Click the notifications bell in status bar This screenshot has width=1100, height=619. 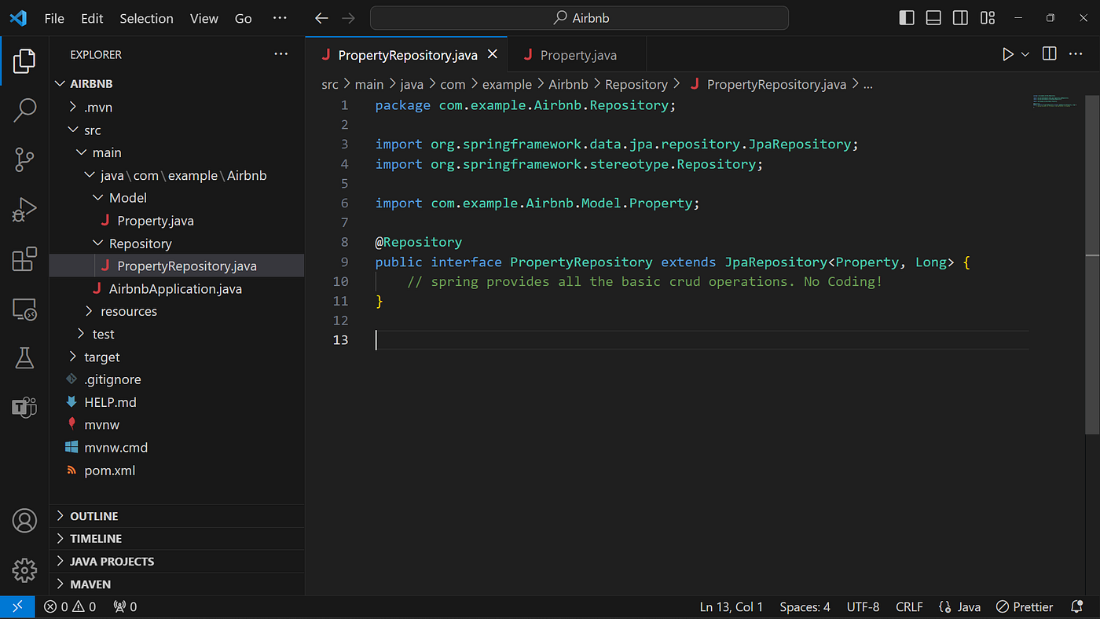[x=1077, y=606]
